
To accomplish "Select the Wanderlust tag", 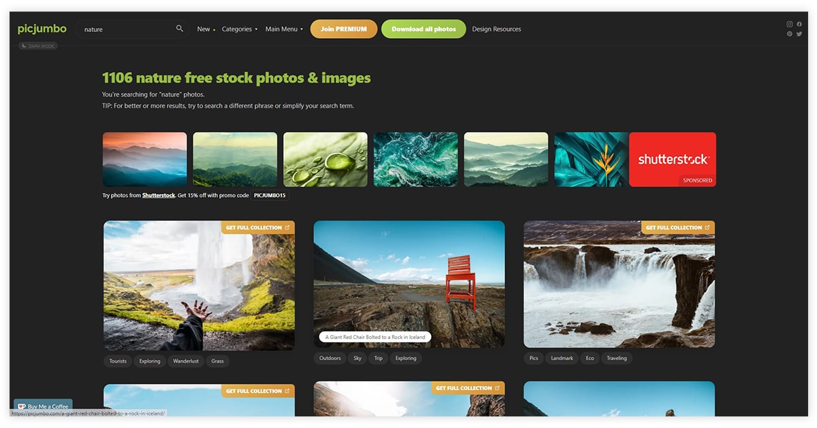I will [x=186, y=361].
